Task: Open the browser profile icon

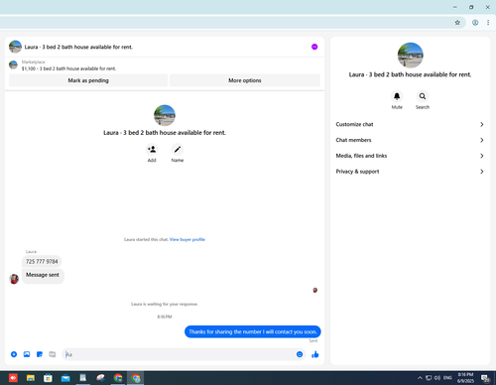Action: pos(475,23)
